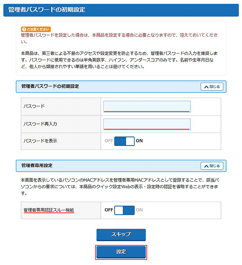
Task: Click the orange ご注意ください caution badge
Action: [36, 29]
